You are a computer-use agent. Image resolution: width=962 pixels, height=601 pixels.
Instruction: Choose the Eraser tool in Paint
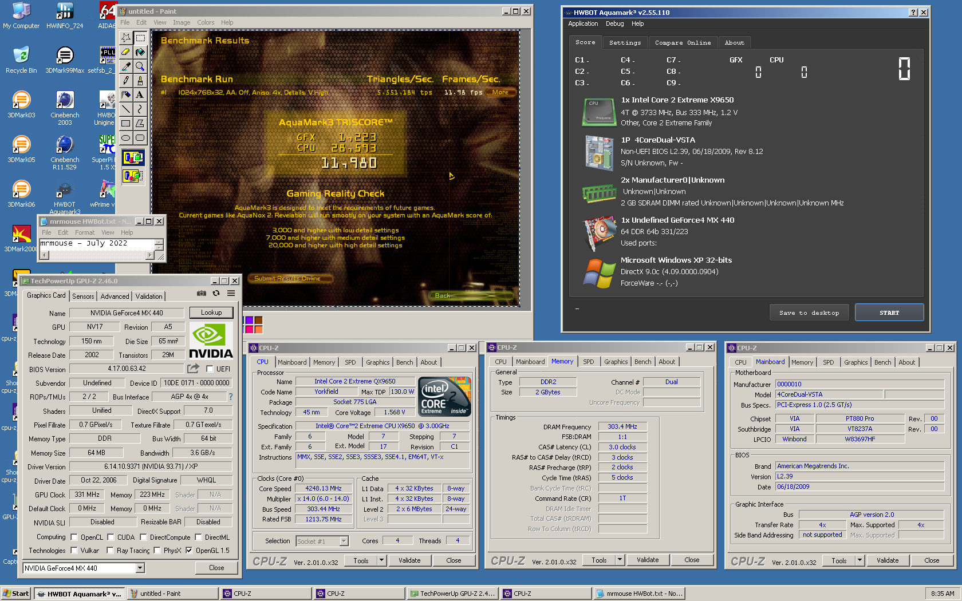pos(126,52)
